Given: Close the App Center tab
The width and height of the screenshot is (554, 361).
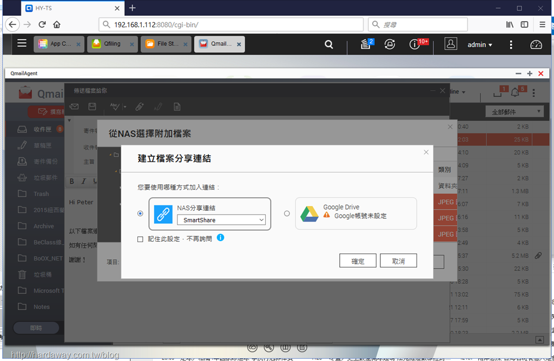Looking at the screenshot, I should pyautogui.click(x=78, y=44).
